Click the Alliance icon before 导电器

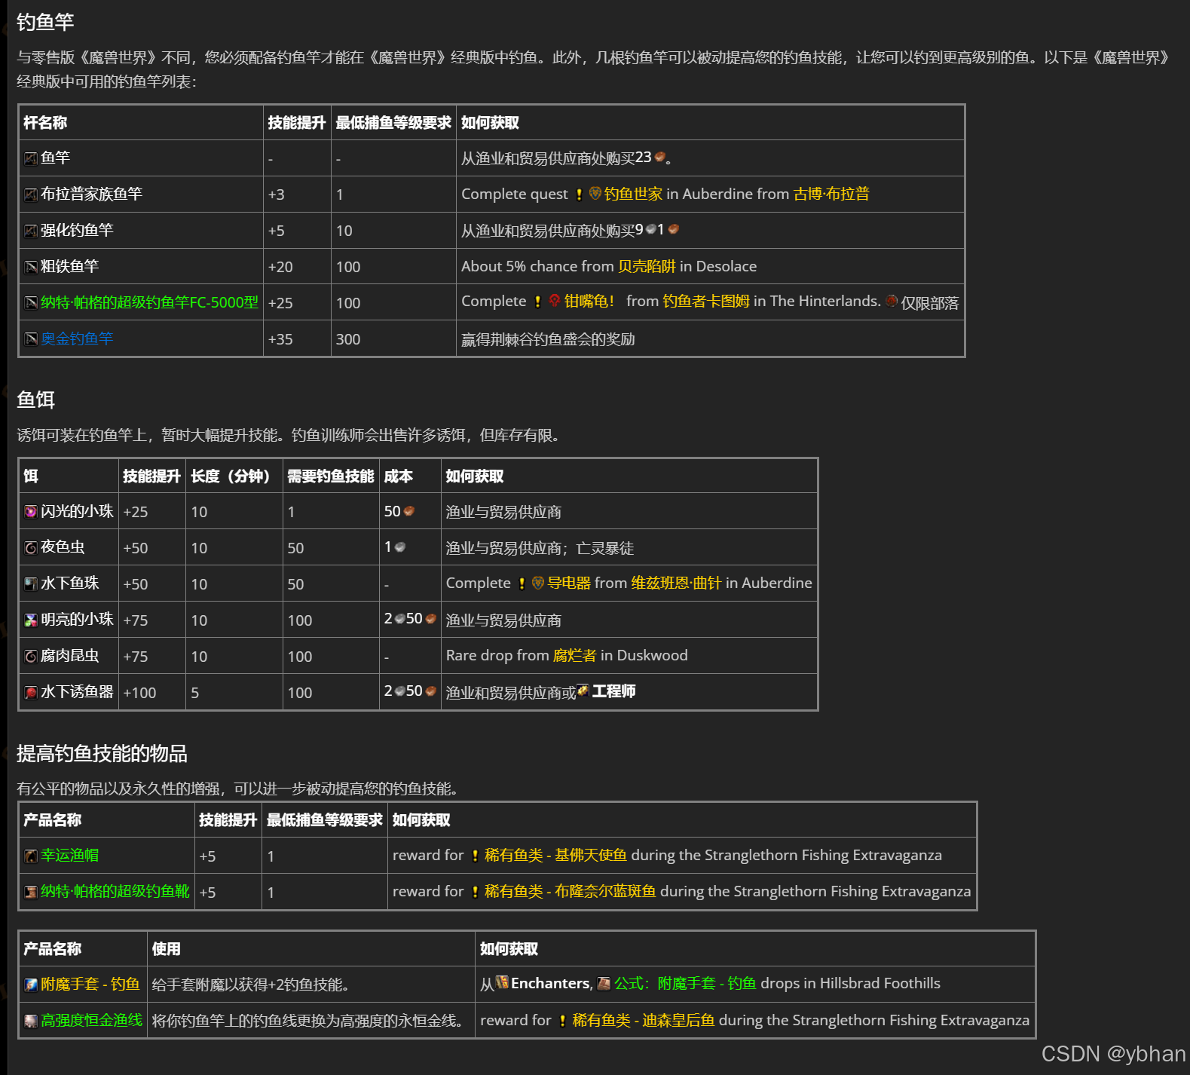537,583
